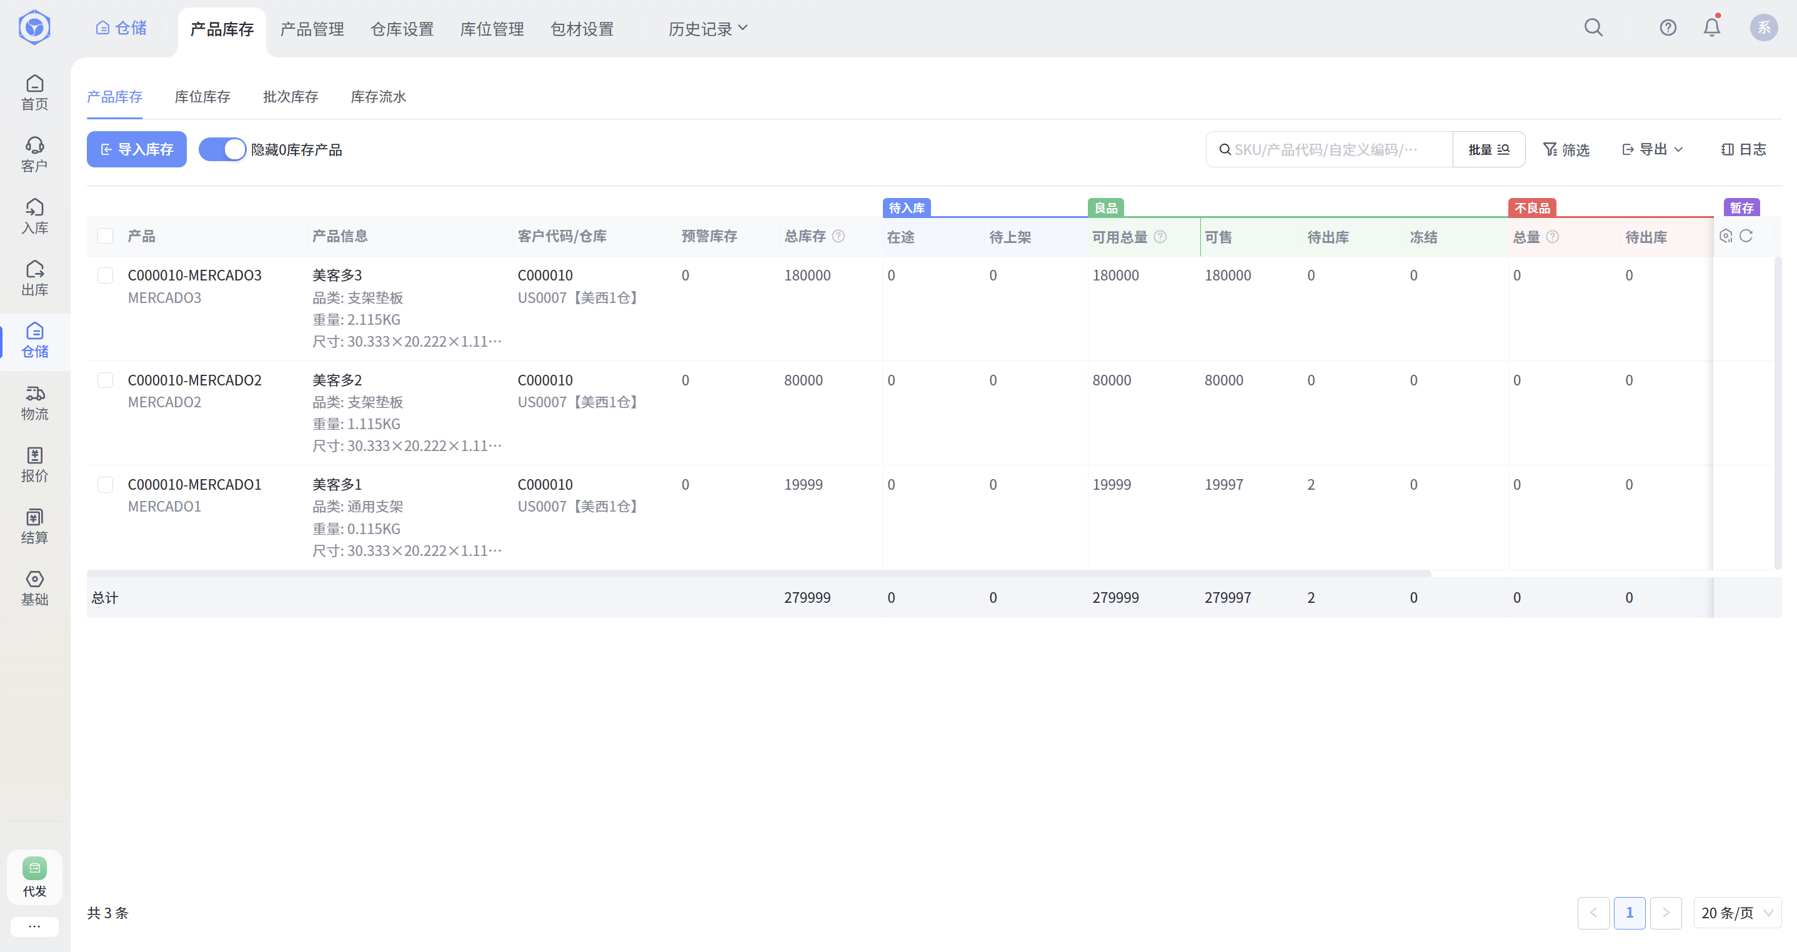Go to the next page arrow
The height and width of the screenshot is (952, 1797).
click(1666, 912)
